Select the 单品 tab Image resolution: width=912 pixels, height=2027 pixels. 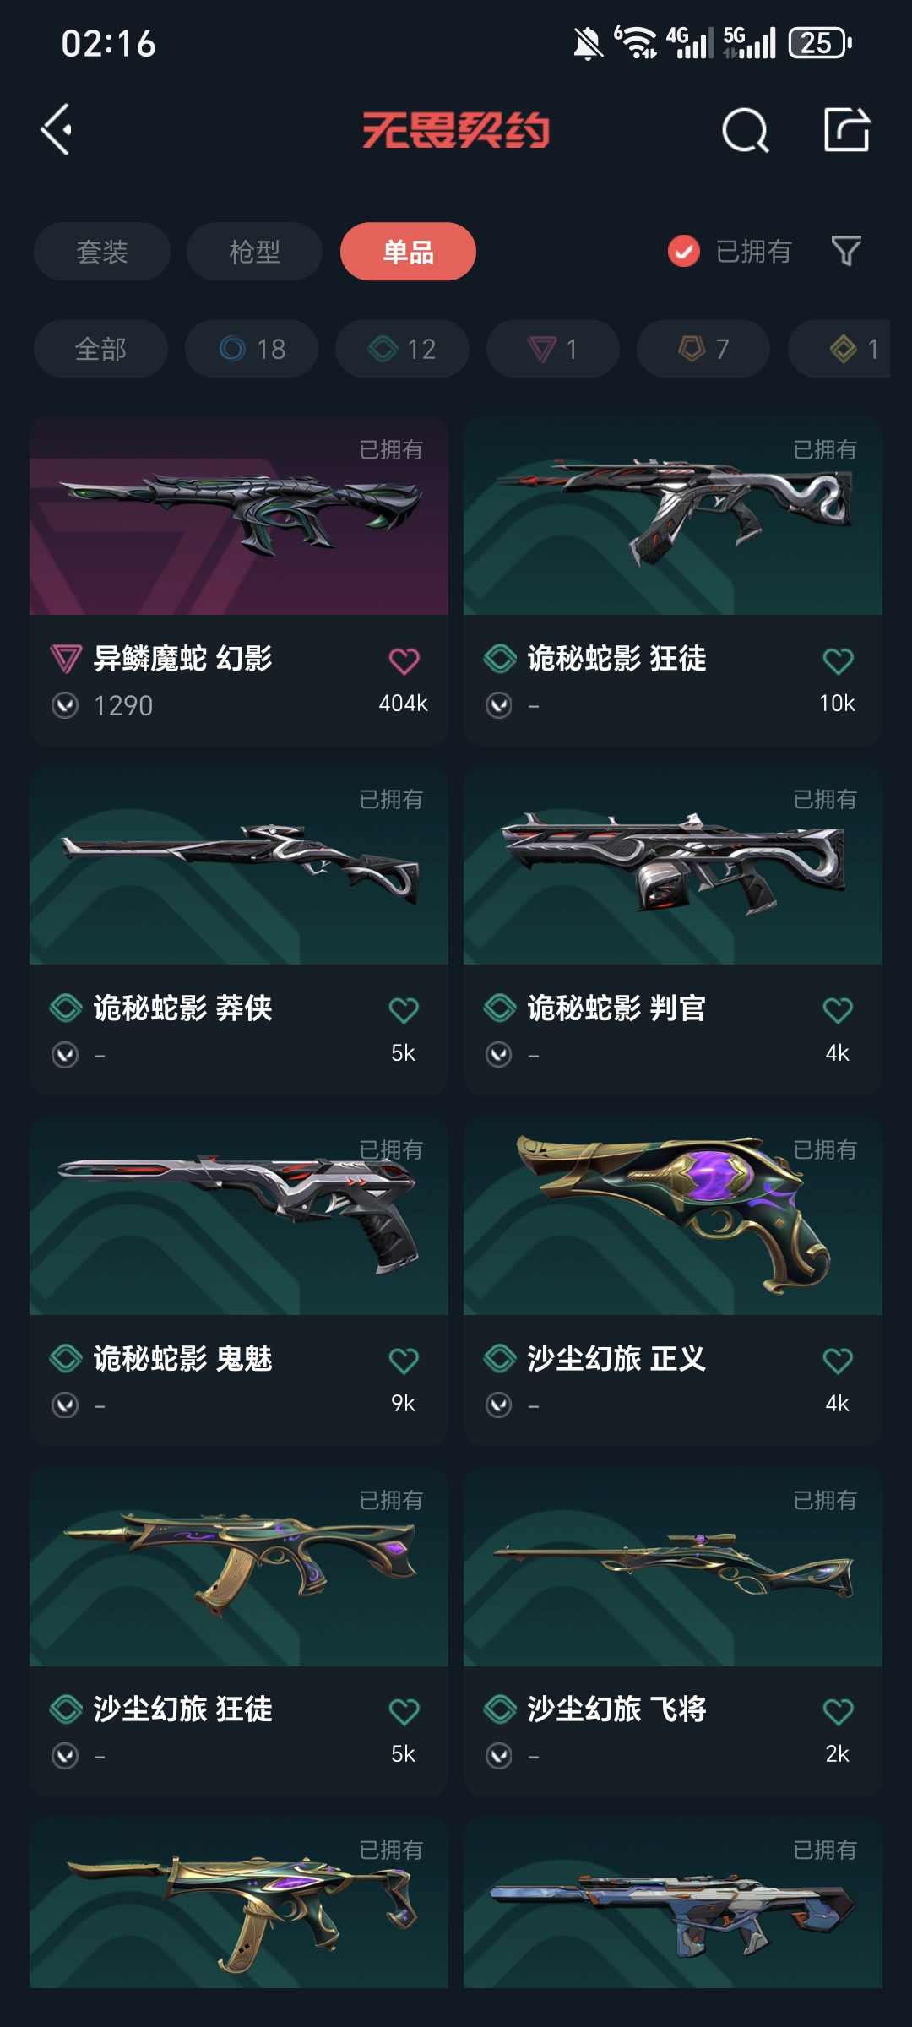click(408, 251)
